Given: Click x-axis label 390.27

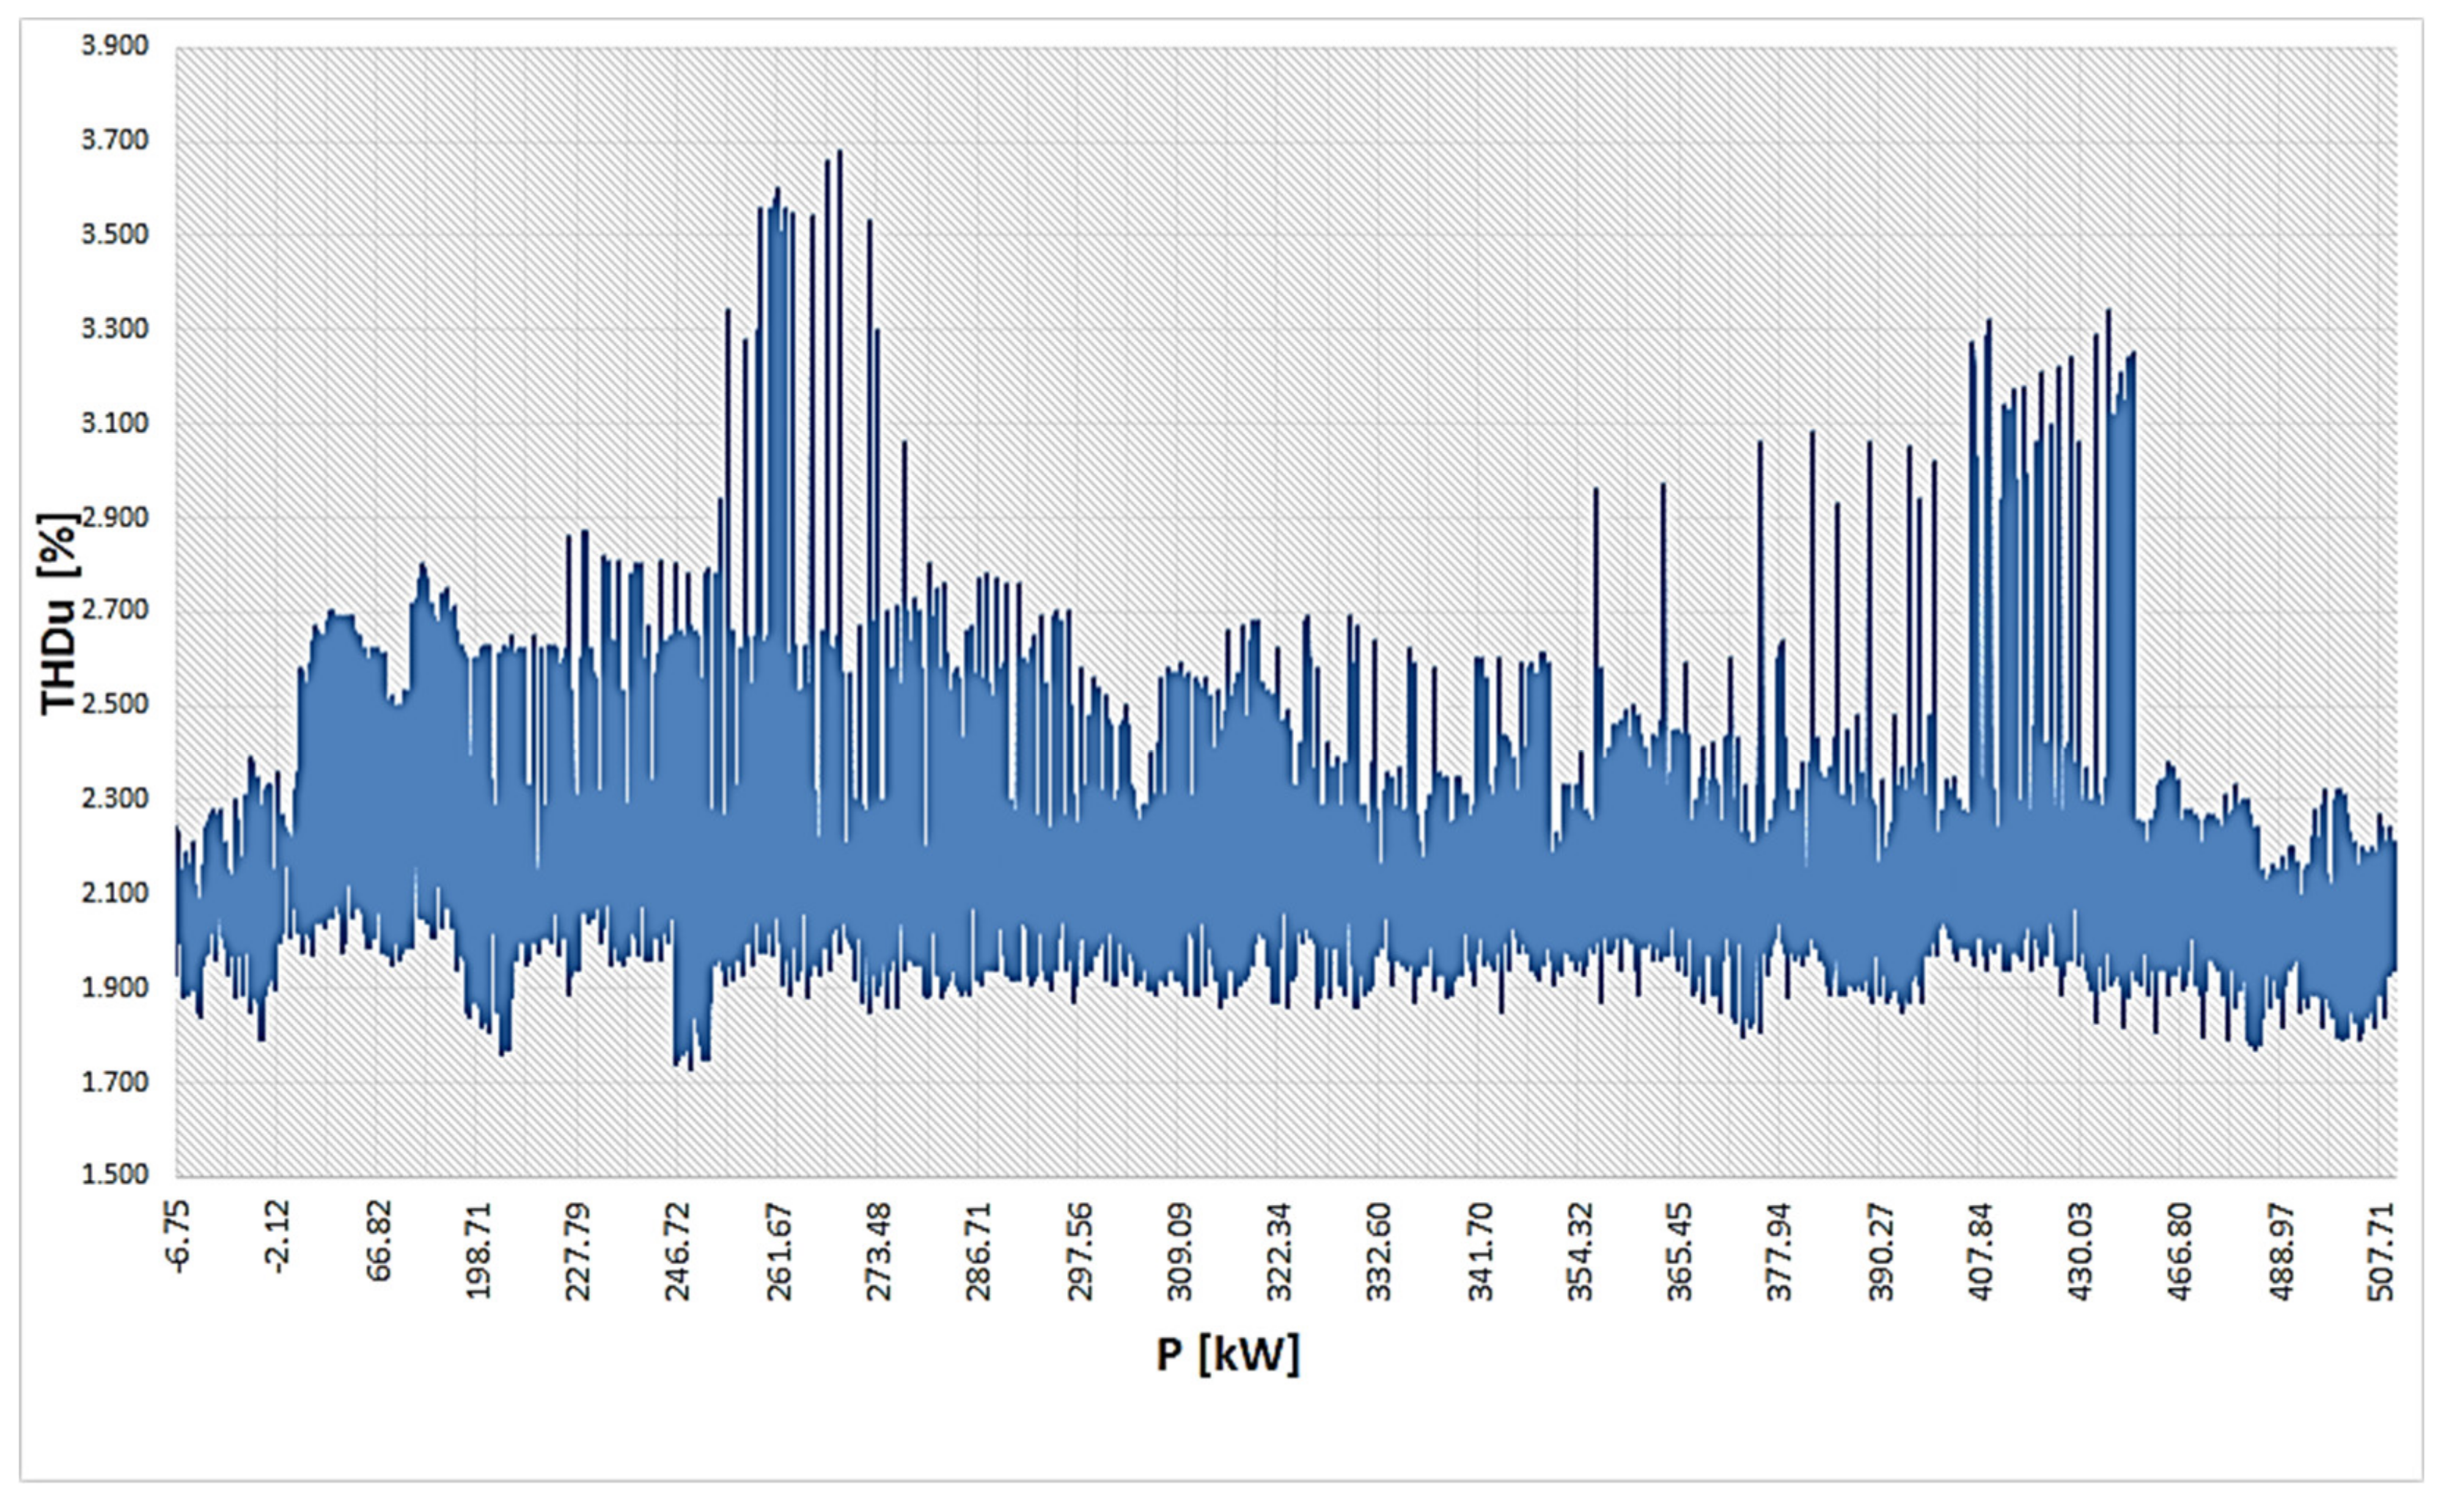Looking at the screenshot, I should (1882, 1250).
